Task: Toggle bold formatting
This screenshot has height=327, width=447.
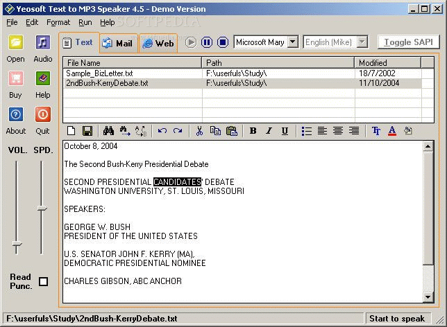Action: click(x=253, y=131)
